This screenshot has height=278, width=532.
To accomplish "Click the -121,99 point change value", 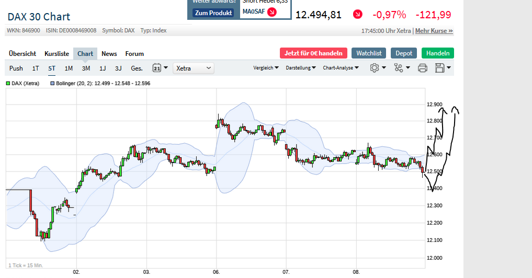I will (x=433, y=15).
